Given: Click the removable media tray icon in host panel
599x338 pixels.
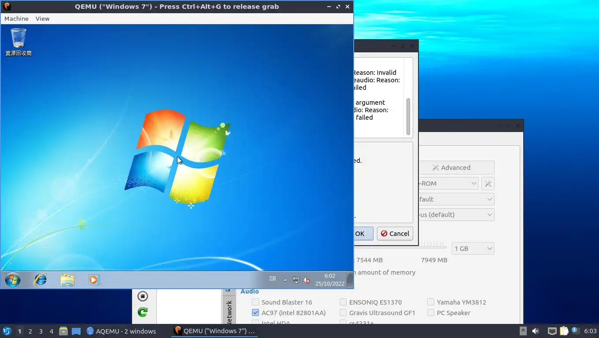Looking at the screenshot, I should (523, 331).
